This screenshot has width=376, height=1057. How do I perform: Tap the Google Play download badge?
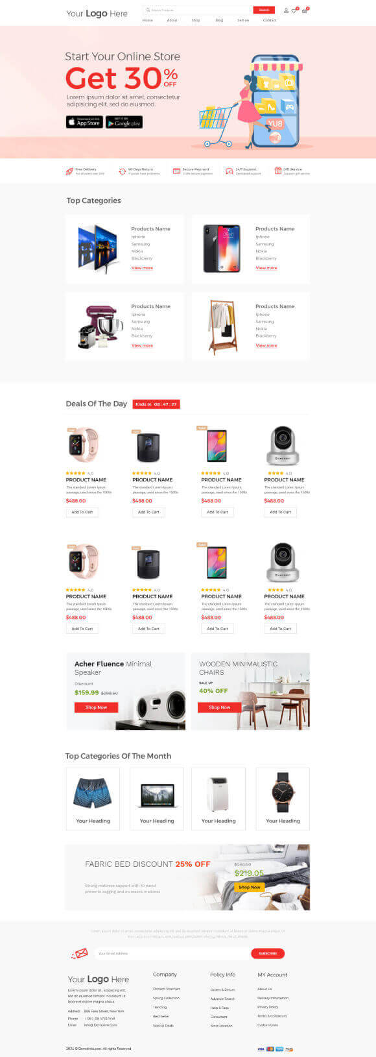tap(124, 122)
